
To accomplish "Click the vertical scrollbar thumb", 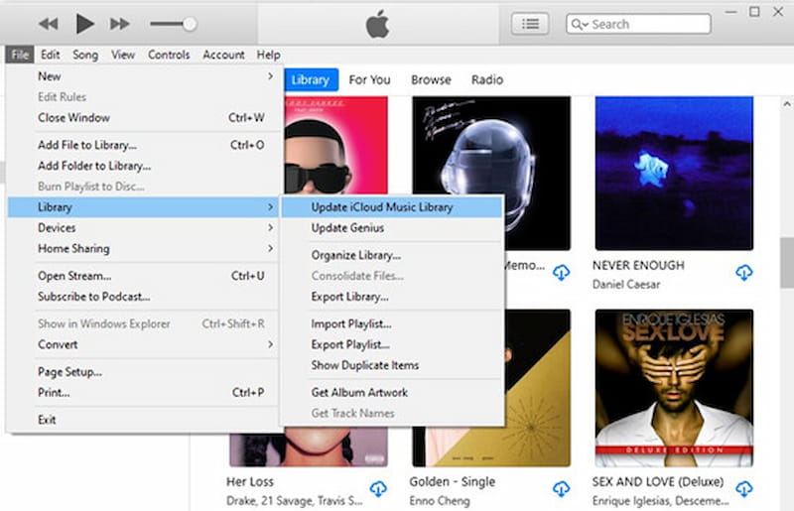I will click(787, 263).
